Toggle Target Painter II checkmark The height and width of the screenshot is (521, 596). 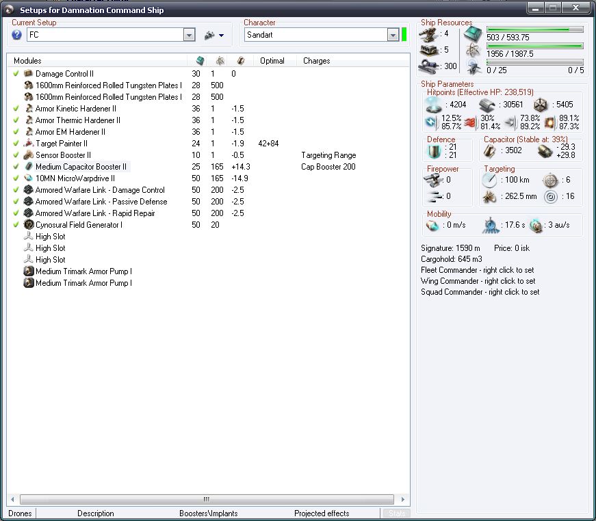(x=16, y=143)
